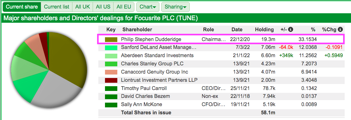Image resolution: width=351 pixels, height=120 pixels.
Task: Open the Chart dropdown menu
Action: pos(148,7)
